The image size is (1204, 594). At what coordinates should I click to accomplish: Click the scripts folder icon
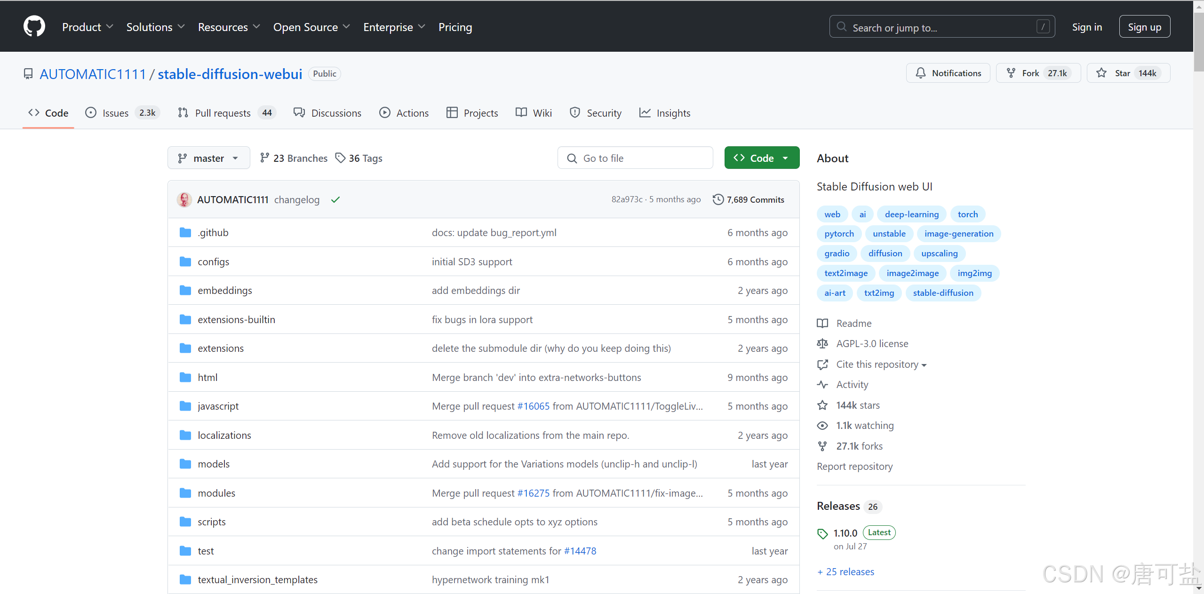[185, 522]
